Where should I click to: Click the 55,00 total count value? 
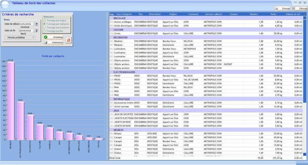(260, 158)
